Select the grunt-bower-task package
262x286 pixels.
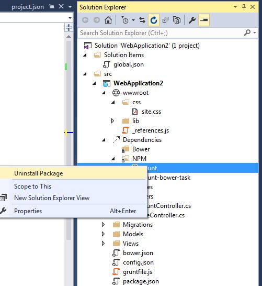(169, 178)
